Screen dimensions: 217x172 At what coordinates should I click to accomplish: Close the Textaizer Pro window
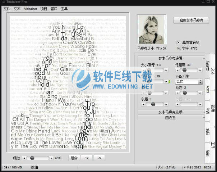[213, 1]
